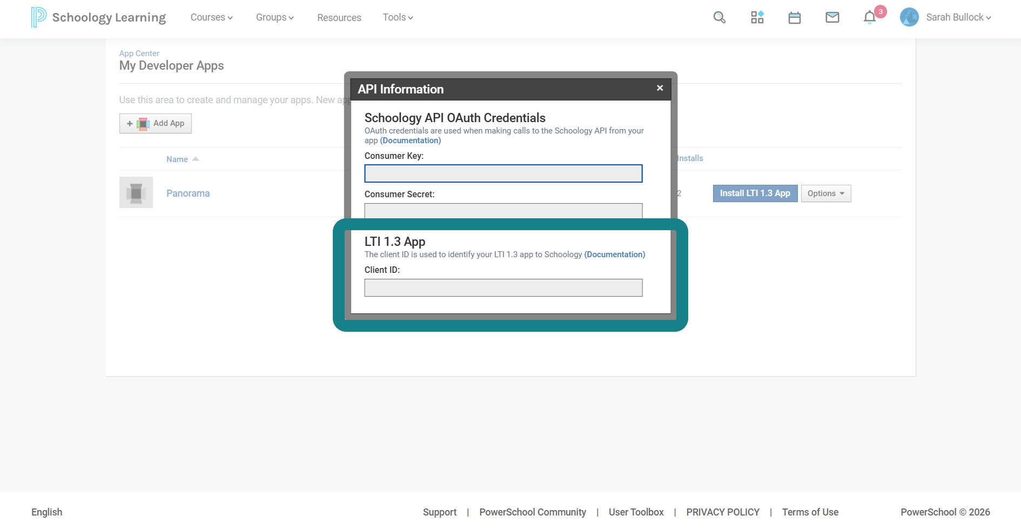Expand the Groups dropdown menu
The image size is (1021, 529).
click(x=274, y=17)
